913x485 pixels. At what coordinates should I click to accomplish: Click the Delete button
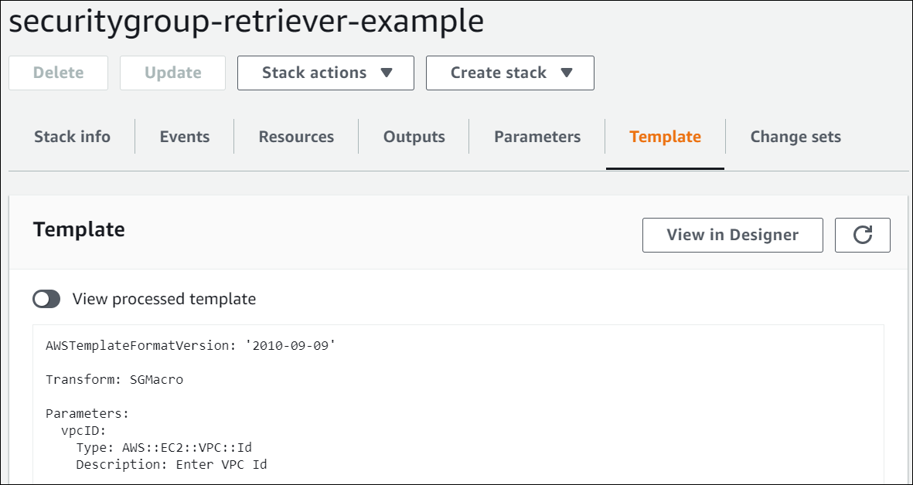pyautogui.click(x=58, y=73)
